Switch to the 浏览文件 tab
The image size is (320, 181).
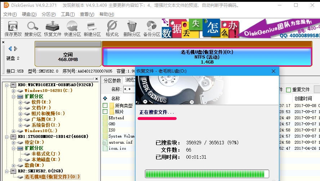tap(129, 80)
